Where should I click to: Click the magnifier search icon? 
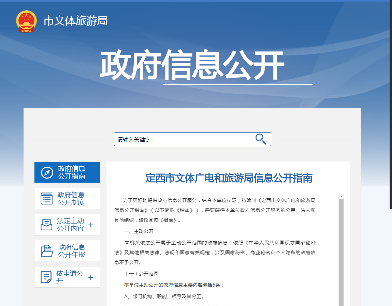pyautogui.click(x=261, y=139)
